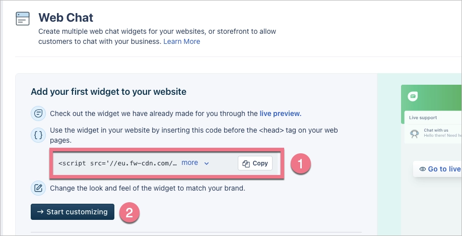462x236 pixels.
Task: Click the Live support header in preview
Action: pos(424,118)
